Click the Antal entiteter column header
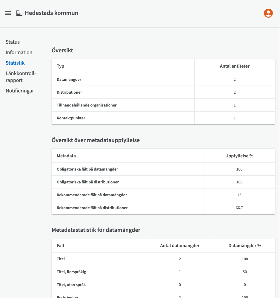This screenshot has width=280, height=298. coord(235,66)
